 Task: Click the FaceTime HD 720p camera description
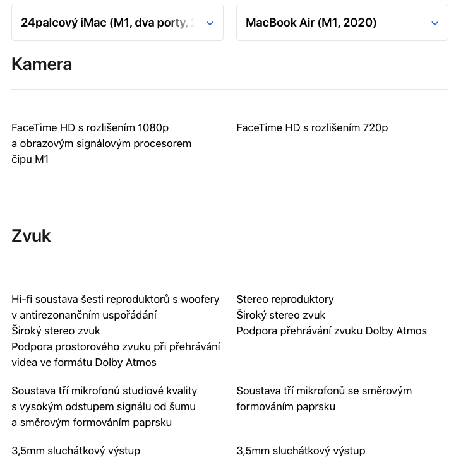pyautogui.click(x=312, y=127)
